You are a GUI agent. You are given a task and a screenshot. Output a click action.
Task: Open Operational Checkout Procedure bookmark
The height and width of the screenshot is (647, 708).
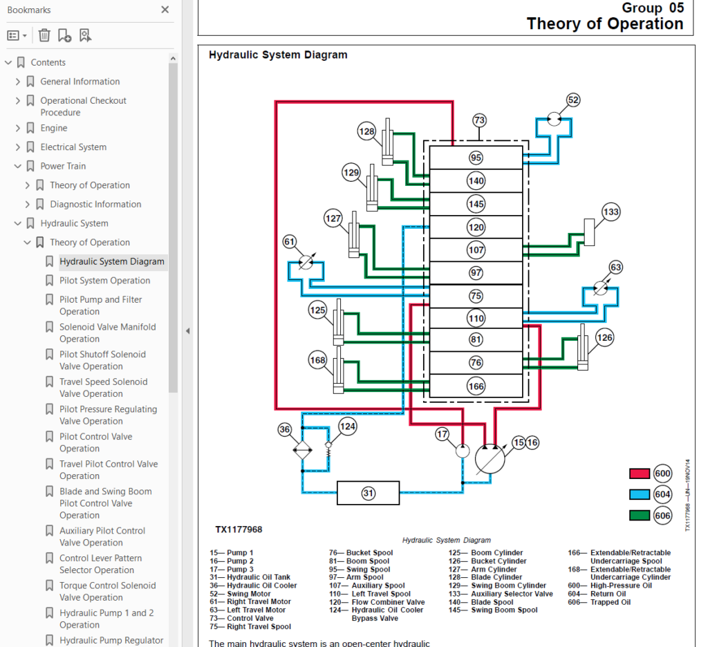click(83, 106)
